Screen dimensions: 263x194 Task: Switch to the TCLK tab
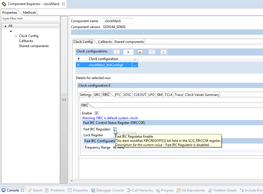(169, 95)
